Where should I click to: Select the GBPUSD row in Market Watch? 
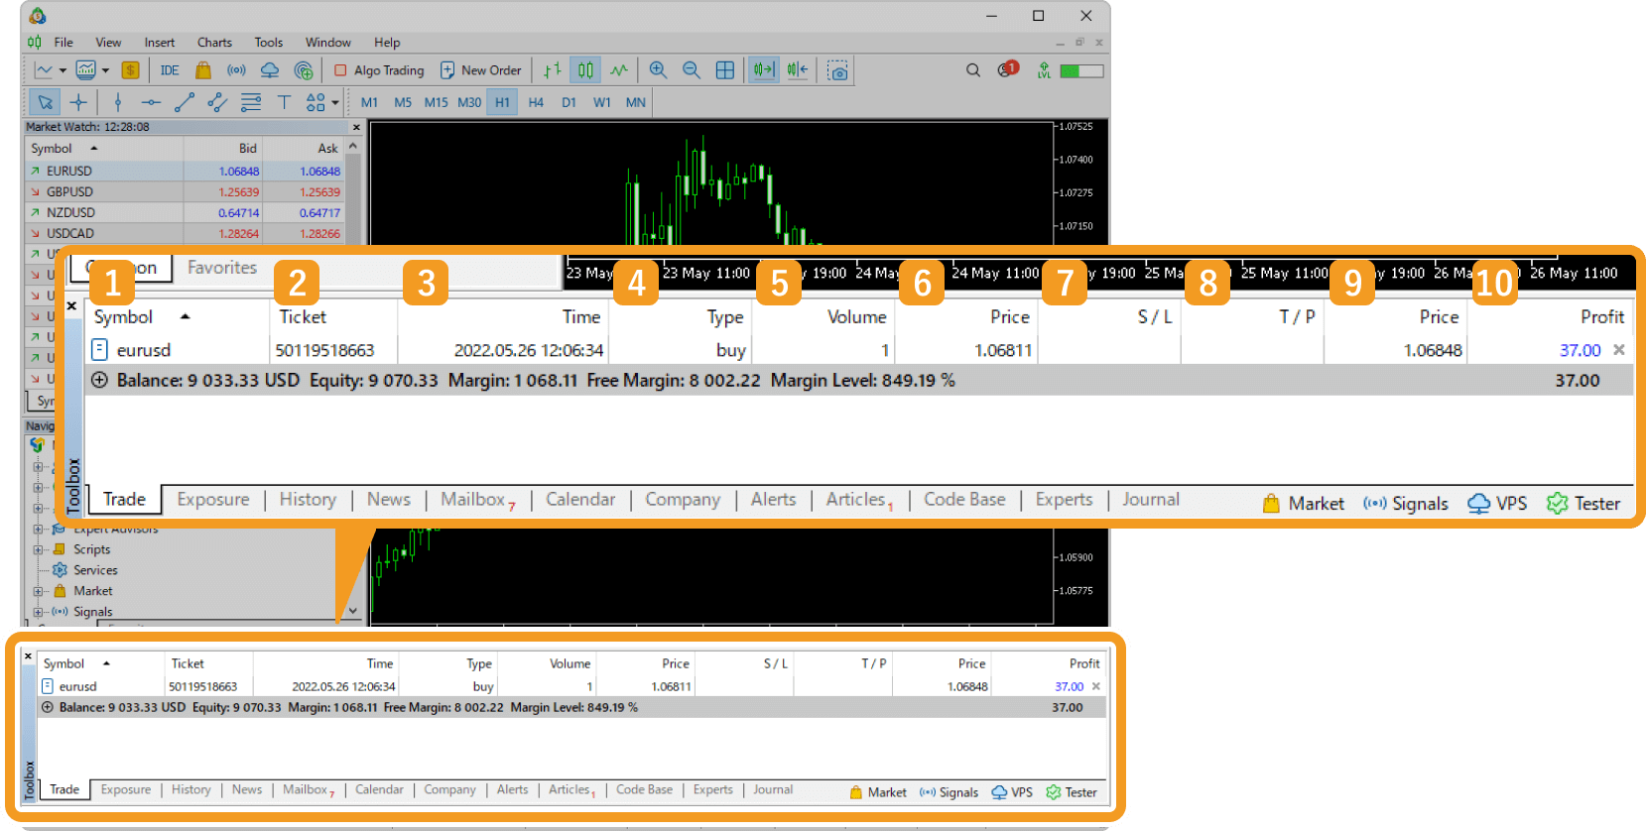point(185,191)
